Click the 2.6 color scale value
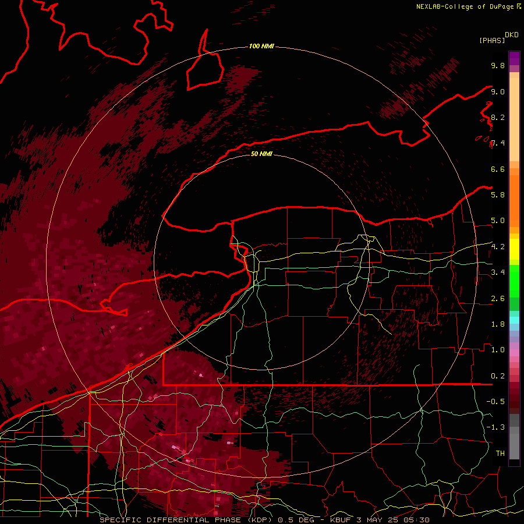This screenshot has width=524, height=524. 498,299
